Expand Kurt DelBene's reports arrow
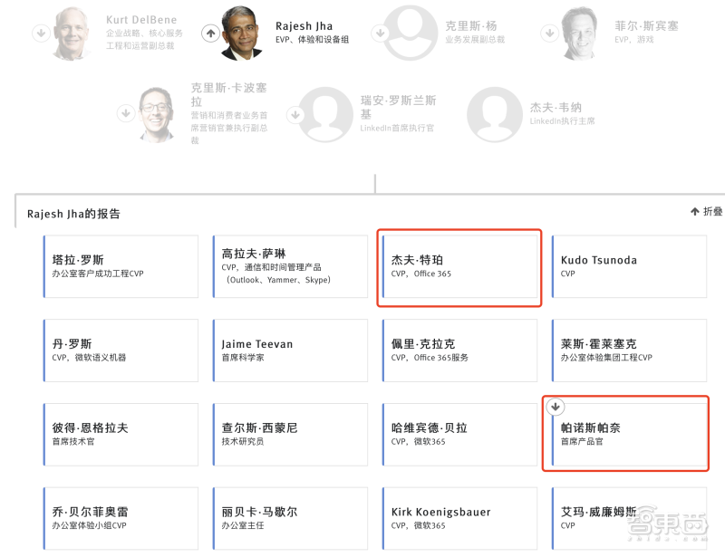 click(x=41, y=34)
